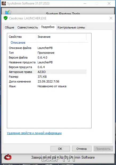
Task: Click the Свойство column header
Action: 22,37
